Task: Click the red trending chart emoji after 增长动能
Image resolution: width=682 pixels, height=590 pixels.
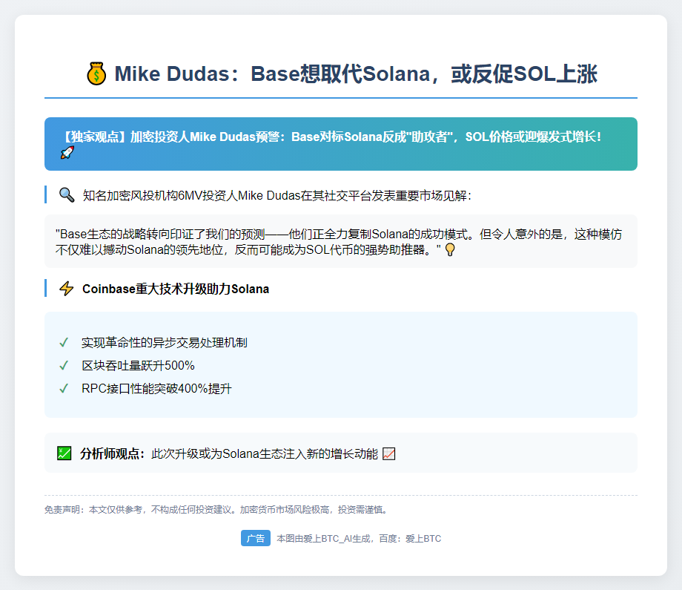Action: point(389,453)
